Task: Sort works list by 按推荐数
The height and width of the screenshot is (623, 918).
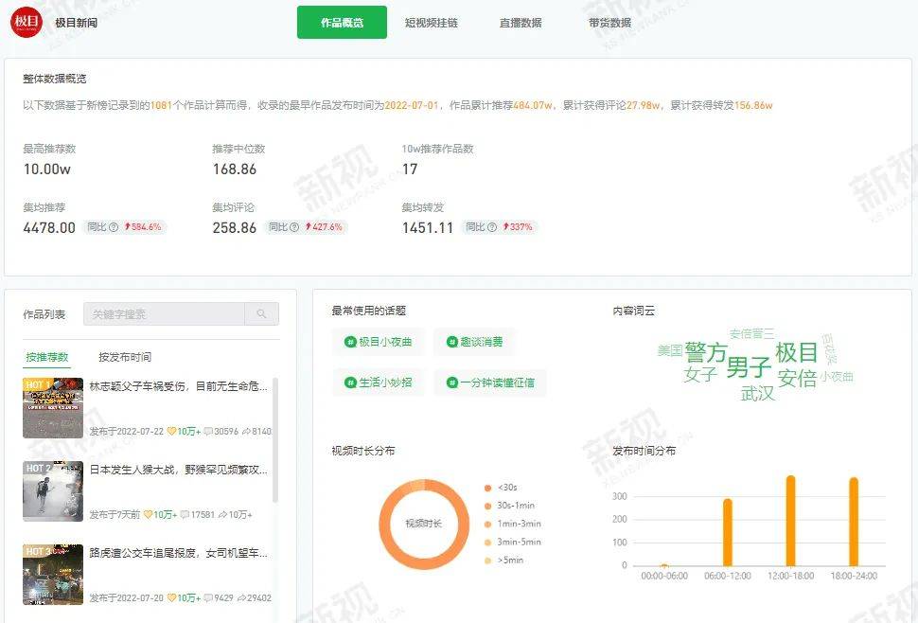Action: [x=46, y=357]
